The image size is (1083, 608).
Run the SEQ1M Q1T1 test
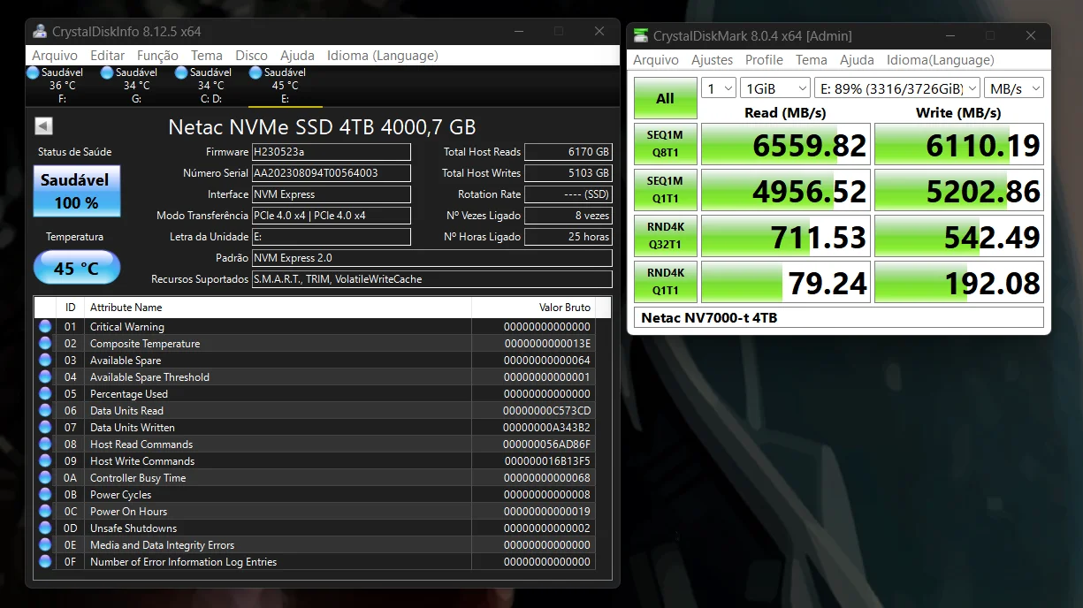click(x=665, y=190)
